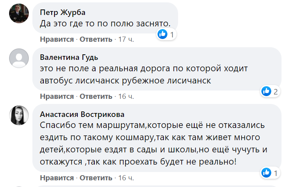Open the profile name Петр Журба
The width and height of the screenshot is (306, 187).
point(63,12)
